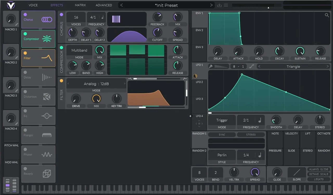Toggle the LFO smooth curve icon
The height and width of the screenshot is (195, 333).
pyautogui.click(x=252, y=67)
